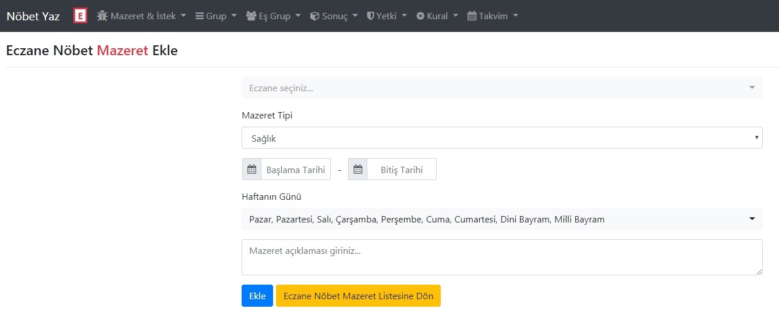The width and height of the screenshot is (779, 316).
Task: Open the Haftanın Günü day selector
Action: click(501, 220)
